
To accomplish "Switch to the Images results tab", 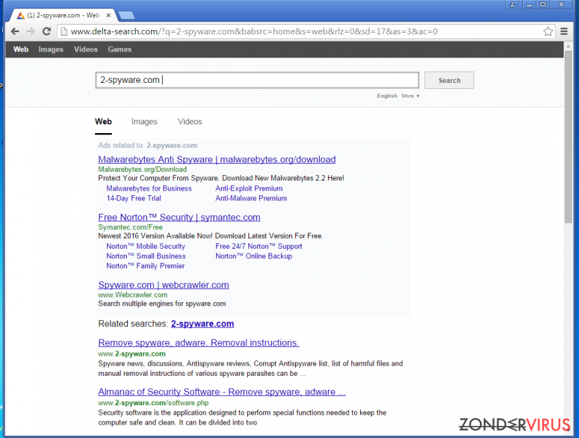I will click(145, 122).
